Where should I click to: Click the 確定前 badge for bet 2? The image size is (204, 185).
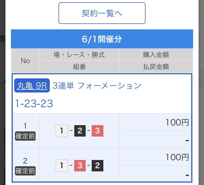coord(25,171)
